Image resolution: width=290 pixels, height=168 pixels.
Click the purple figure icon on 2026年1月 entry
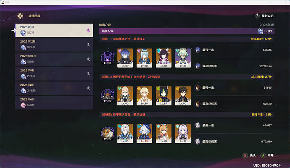coord(88,30)
